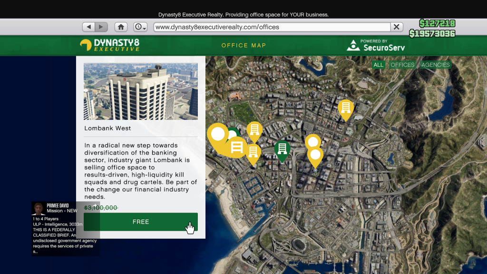Select the northeastern yellow office marker
Screen dimensions: 487x274
346,108
